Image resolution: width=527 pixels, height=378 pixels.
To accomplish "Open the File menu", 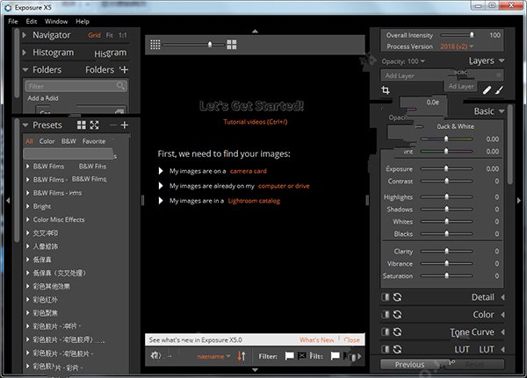I will click(13, 21).
